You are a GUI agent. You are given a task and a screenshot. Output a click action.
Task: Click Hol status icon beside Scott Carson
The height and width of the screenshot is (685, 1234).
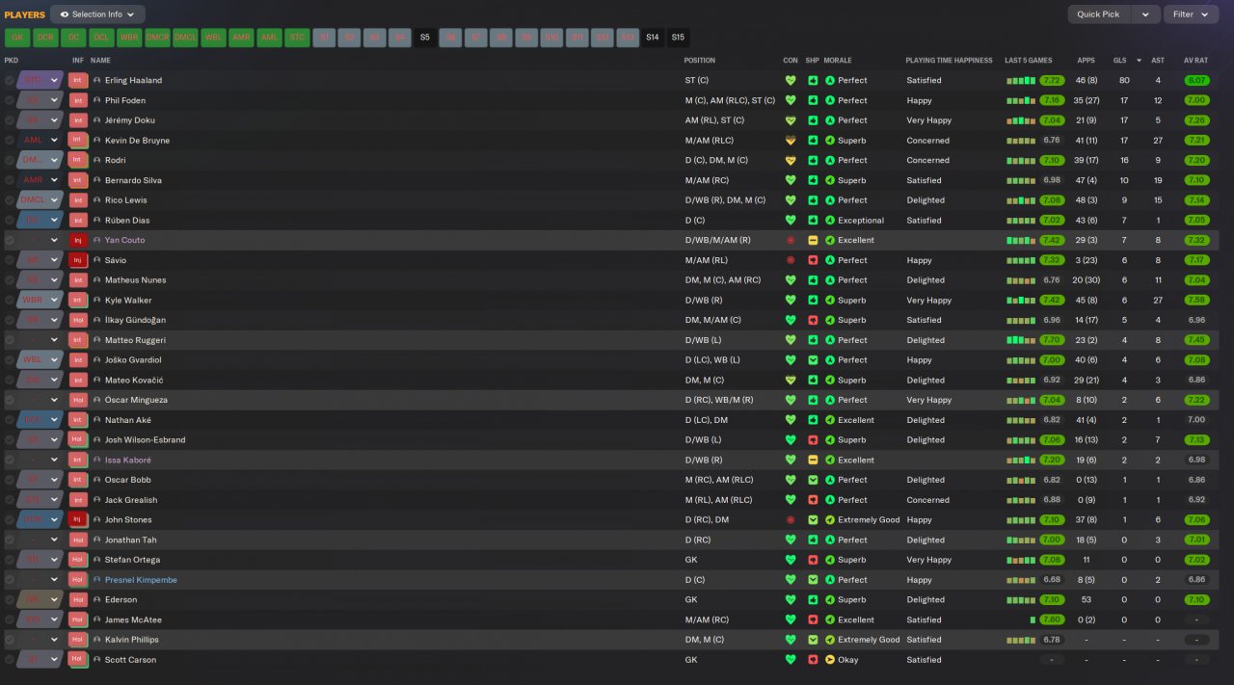click(x=77, y=660)
